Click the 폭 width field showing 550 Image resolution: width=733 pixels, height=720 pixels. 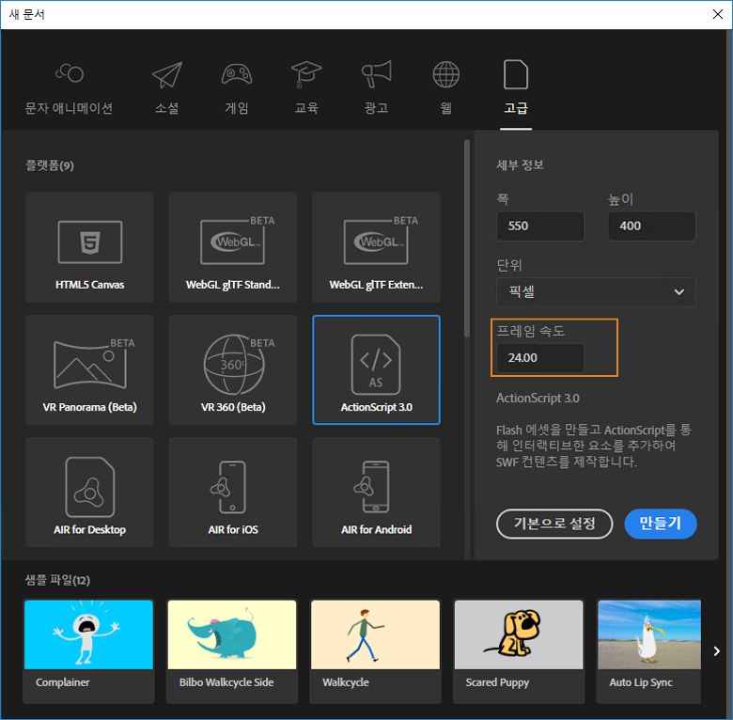point(540,227)
